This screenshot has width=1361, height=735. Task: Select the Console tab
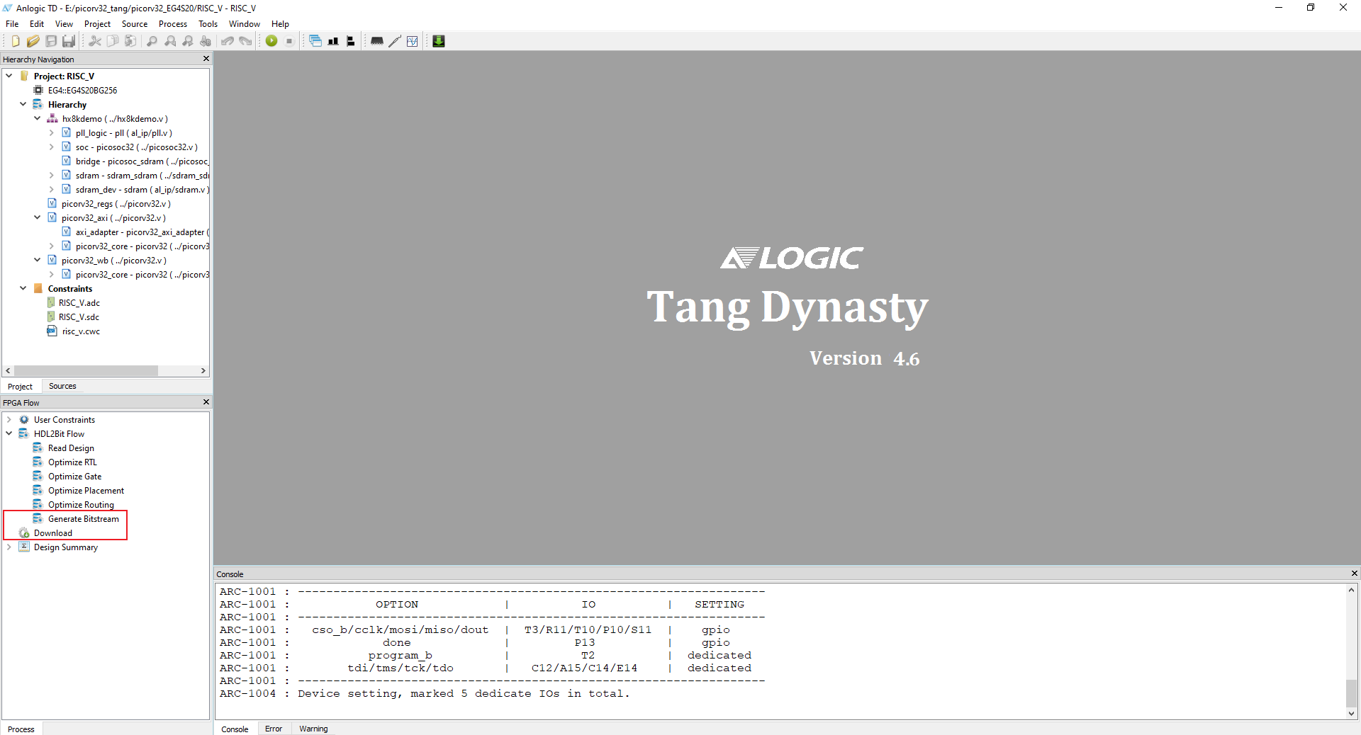pyautogui.click(x=235, y=729)
